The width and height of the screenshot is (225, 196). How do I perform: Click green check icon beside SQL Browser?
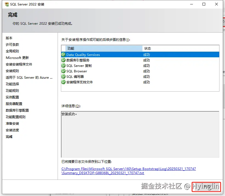[x=63, y=71]
